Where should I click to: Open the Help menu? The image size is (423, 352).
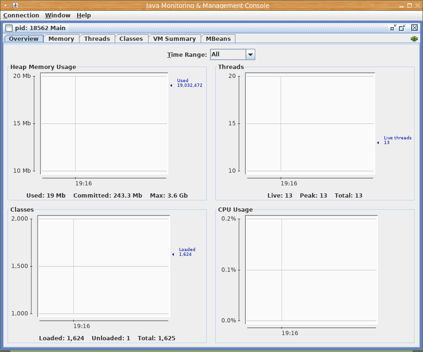tap(84, 15)
